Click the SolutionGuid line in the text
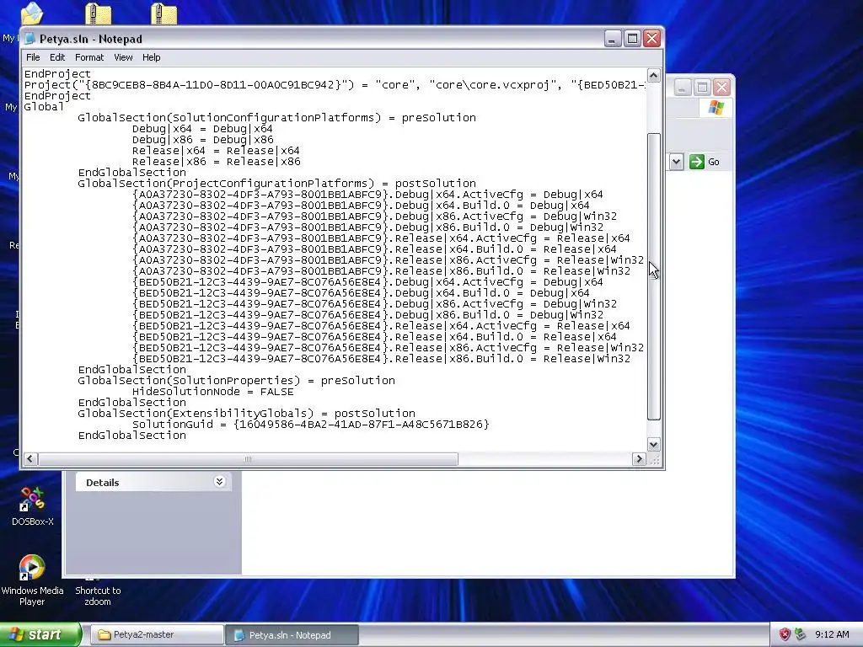863x647 pixels. coord(310,425)
